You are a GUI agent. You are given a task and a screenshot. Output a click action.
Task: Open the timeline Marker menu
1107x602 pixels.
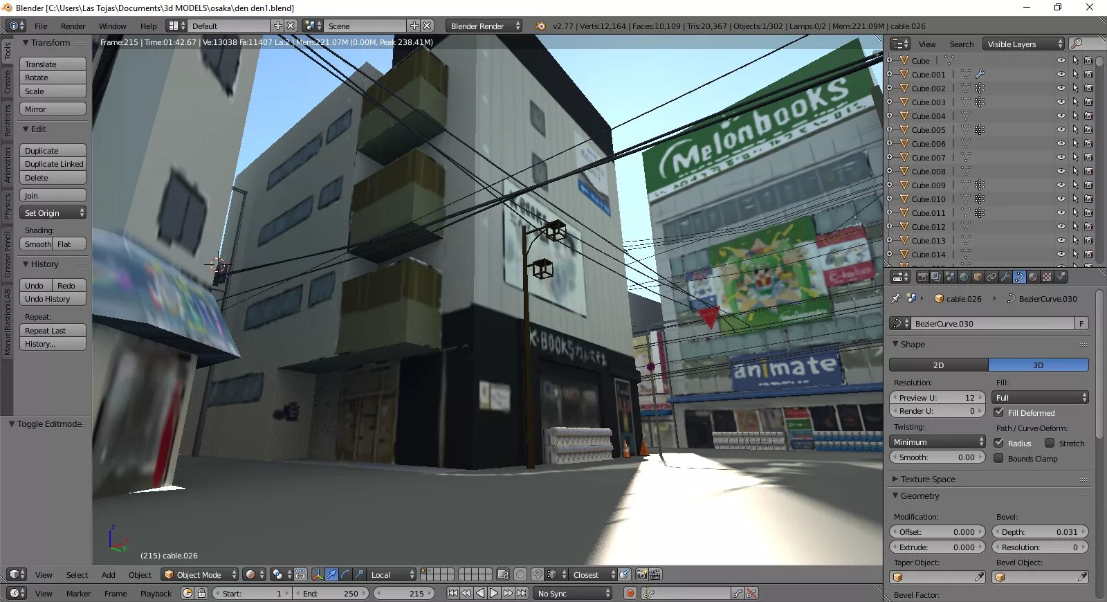pyautogui.click(x=78, y=593)
